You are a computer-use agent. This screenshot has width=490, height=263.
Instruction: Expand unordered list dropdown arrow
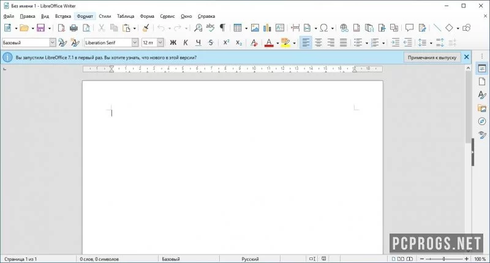tap(366, 43)
